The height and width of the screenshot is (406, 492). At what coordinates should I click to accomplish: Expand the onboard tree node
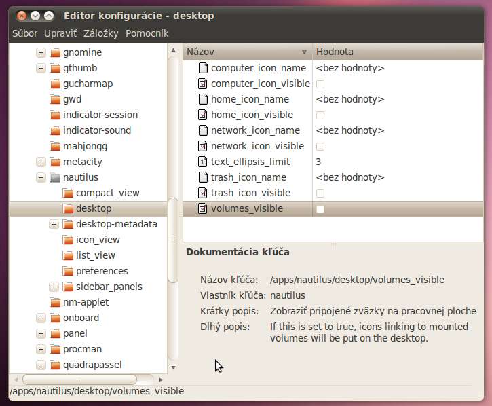pyautogui.click(x=41, y=318)
